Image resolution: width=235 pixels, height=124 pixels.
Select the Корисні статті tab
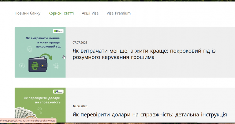coord(61,13)
